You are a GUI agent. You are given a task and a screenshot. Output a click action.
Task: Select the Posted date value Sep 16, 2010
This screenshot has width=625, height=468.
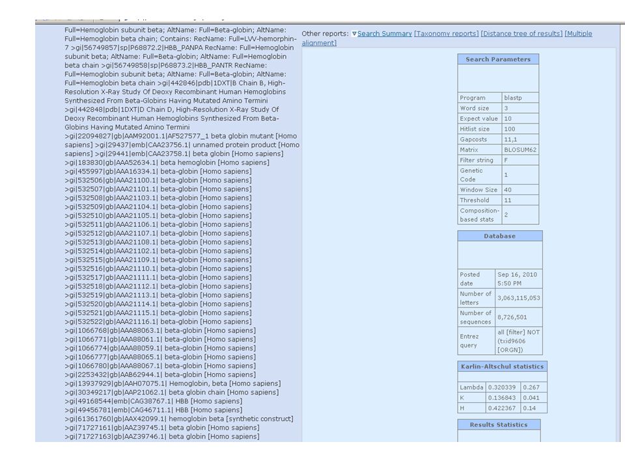517,274
